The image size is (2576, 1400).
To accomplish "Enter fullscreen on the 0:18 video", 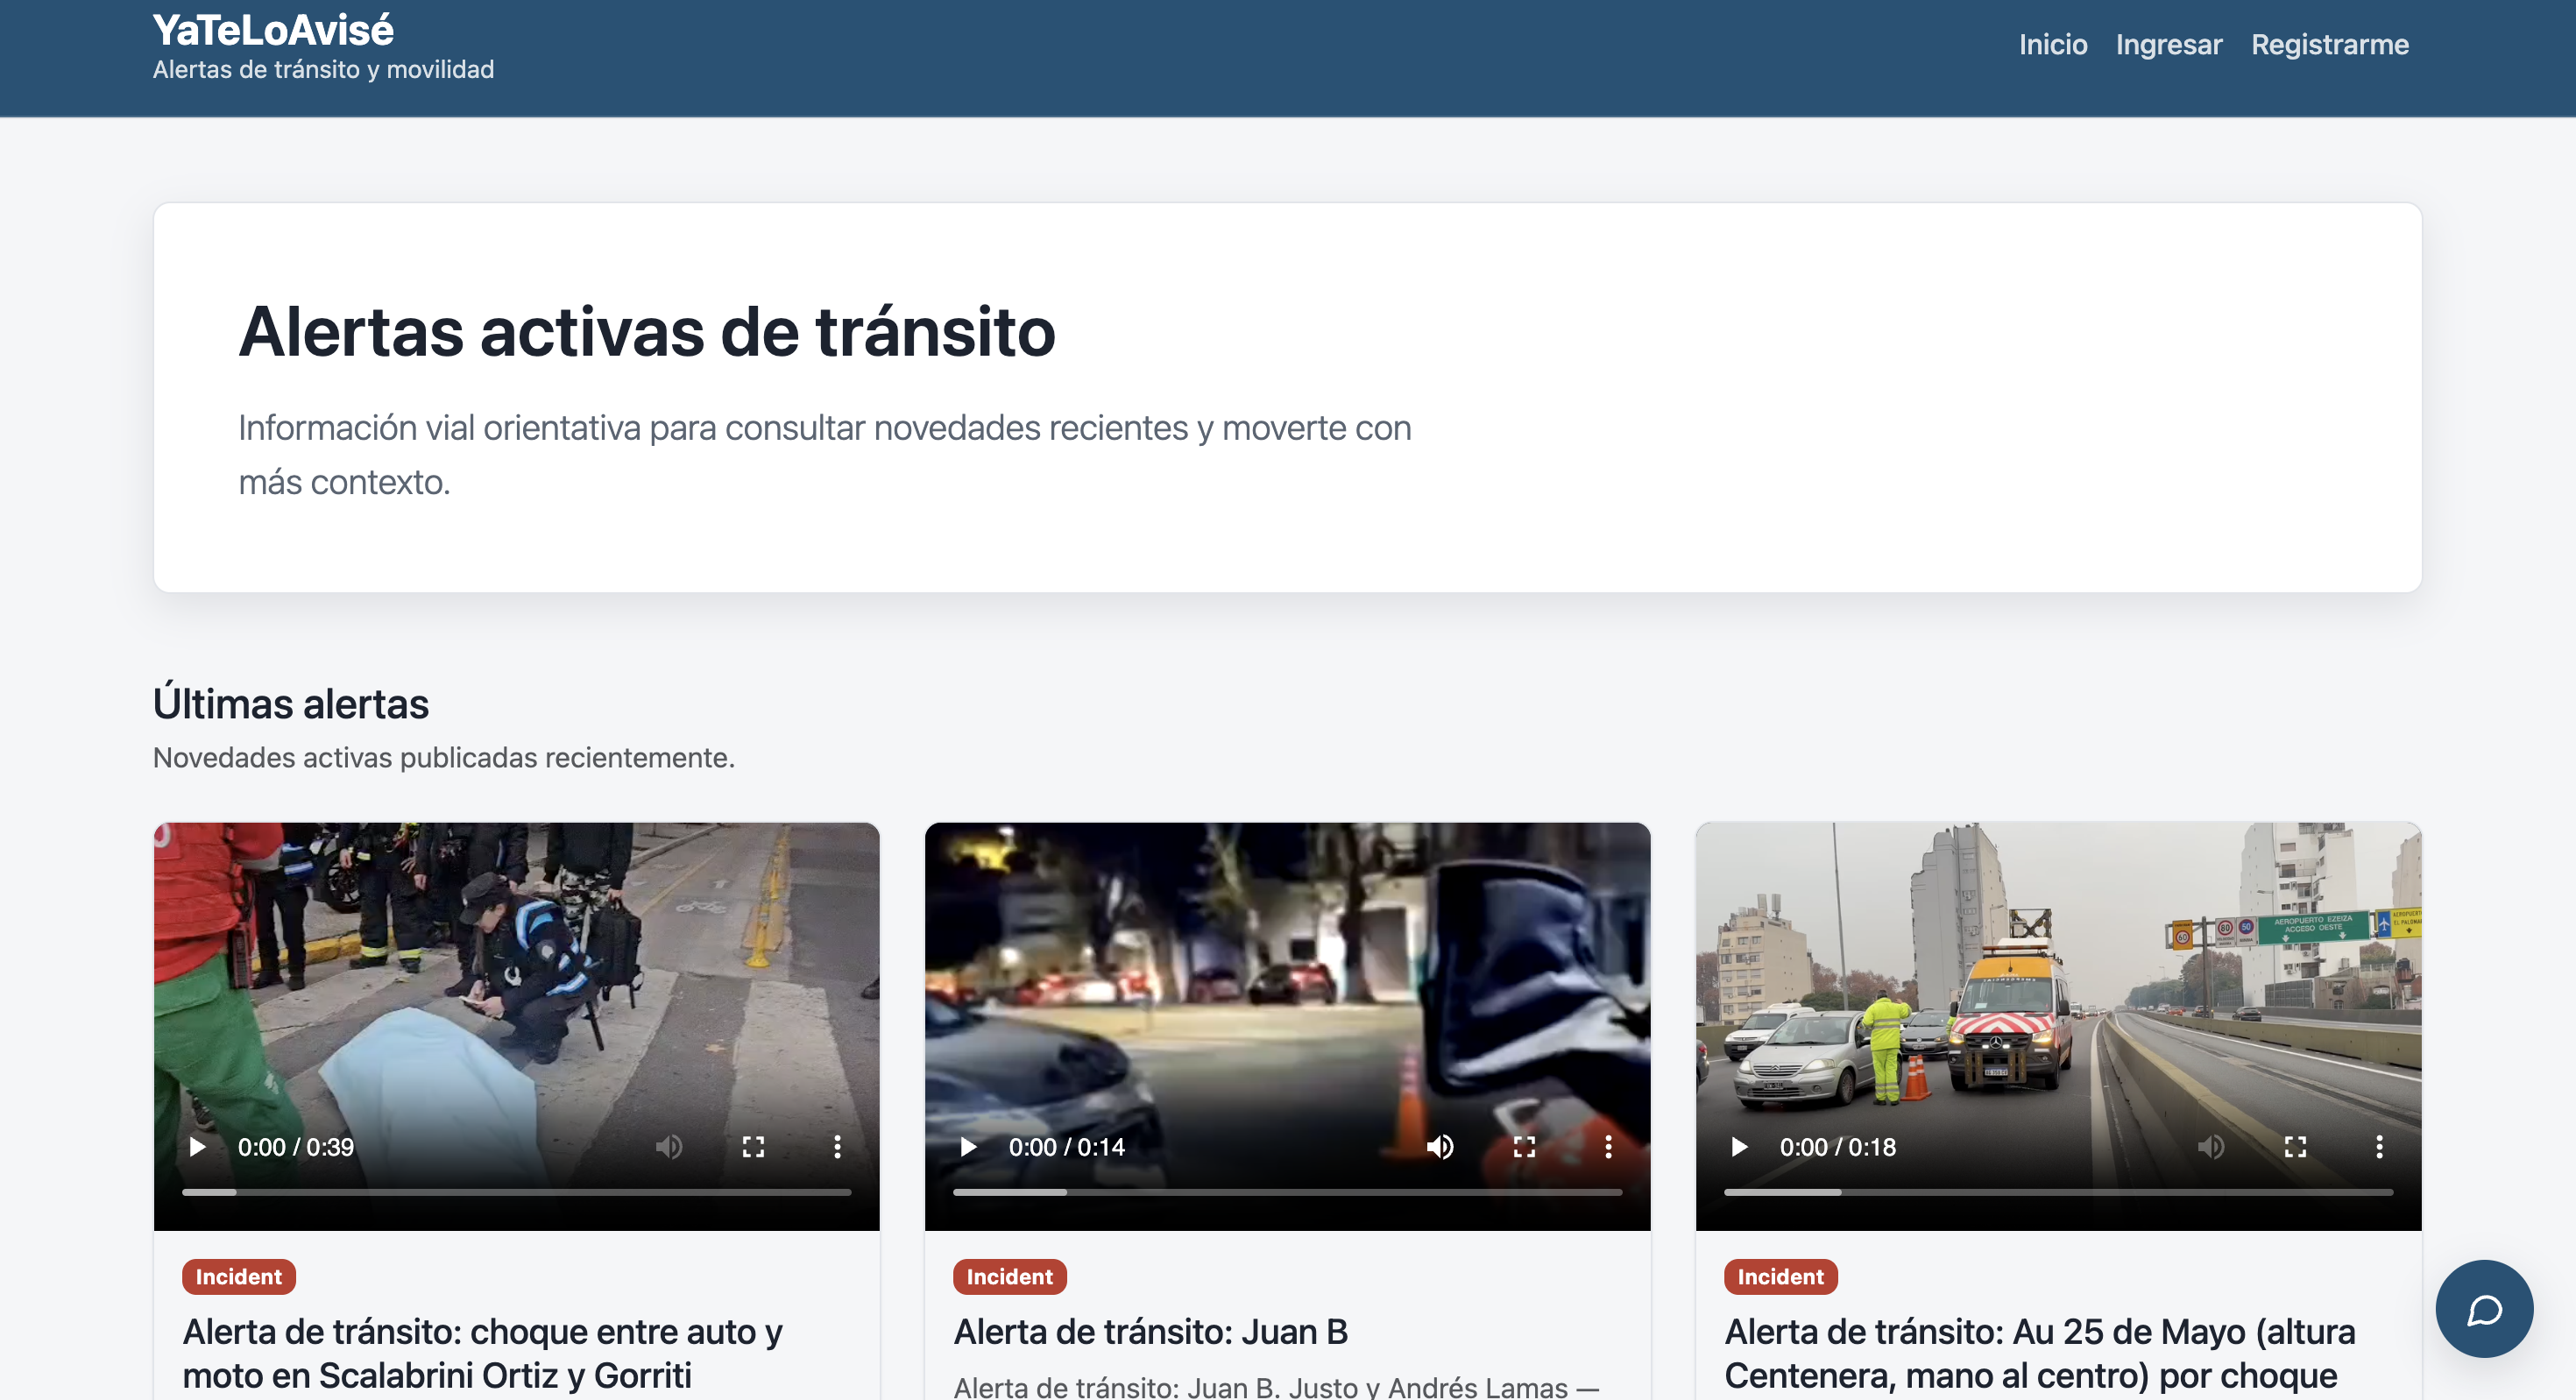I will [2295, 1147].
